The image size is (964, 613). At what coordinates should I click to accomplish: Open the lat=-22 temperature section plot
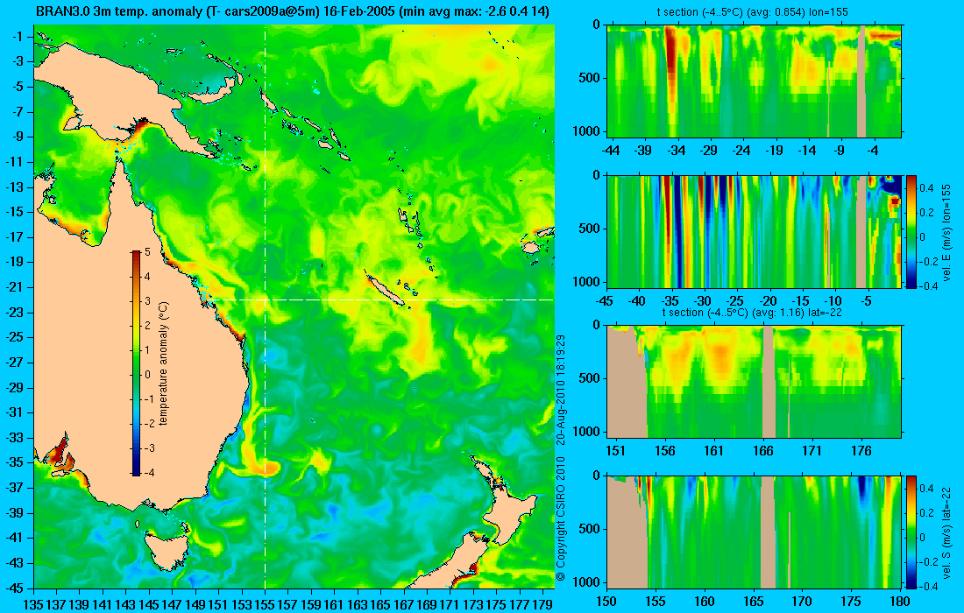pyautogui.click(x=754, y=382)
